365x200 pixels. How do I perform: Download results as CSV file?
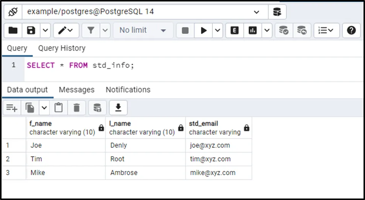[118, 108]
